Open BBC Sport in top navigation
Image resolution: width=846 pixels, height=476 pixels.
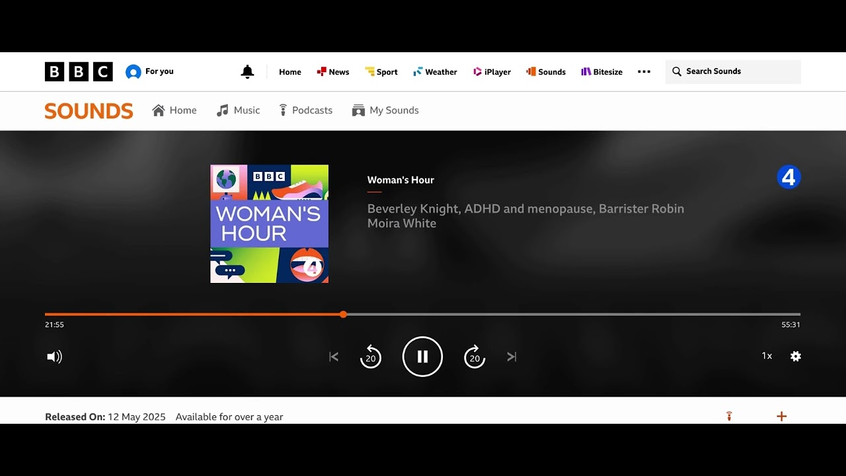click(381, 72)
